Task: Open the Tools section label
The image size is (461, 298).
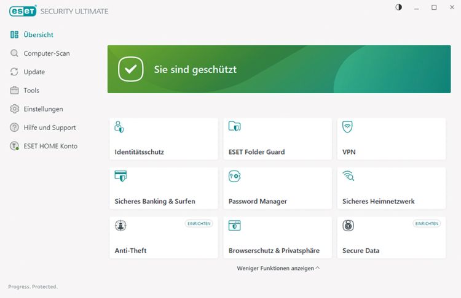Action: (x=31, y=90)
